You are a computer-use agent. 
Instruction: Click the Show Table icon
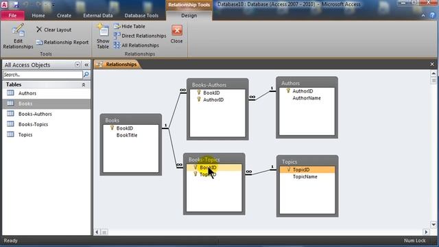tap(103, 30)
